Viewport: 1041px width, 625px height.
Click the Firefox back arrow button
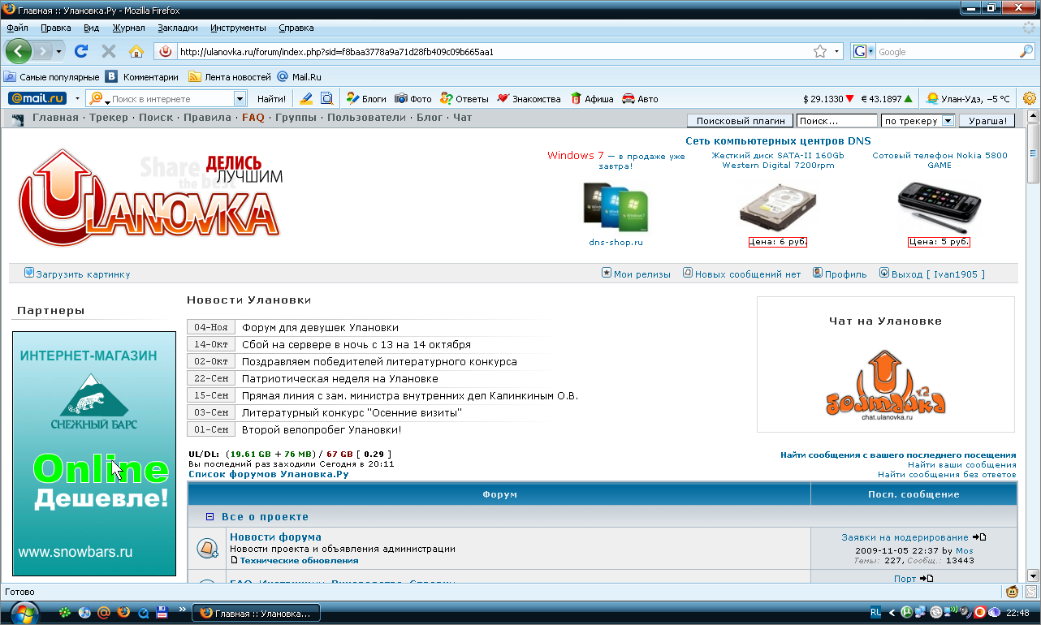(x=19, y=51)
